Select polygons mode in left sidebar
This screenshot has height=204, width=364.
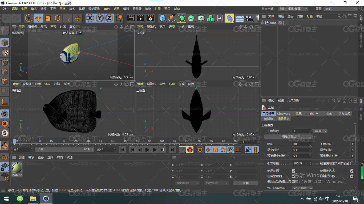point(5,81)
